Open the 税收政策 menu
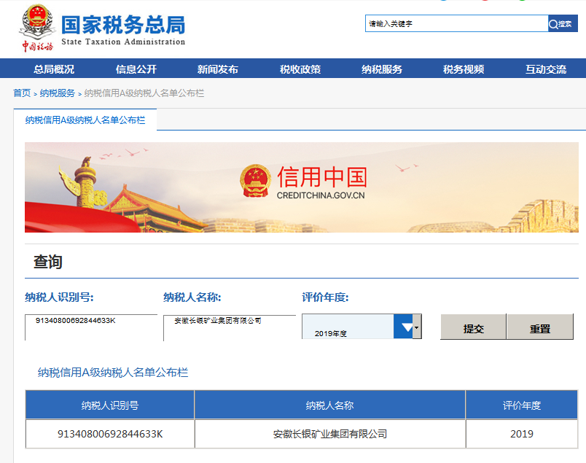Viewport: 586px width, 463px height. tap(300, 69)
